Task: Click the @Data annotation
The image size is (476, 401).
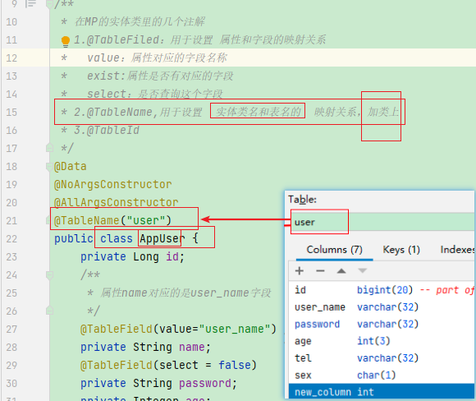Action: [x=70, y=166]
